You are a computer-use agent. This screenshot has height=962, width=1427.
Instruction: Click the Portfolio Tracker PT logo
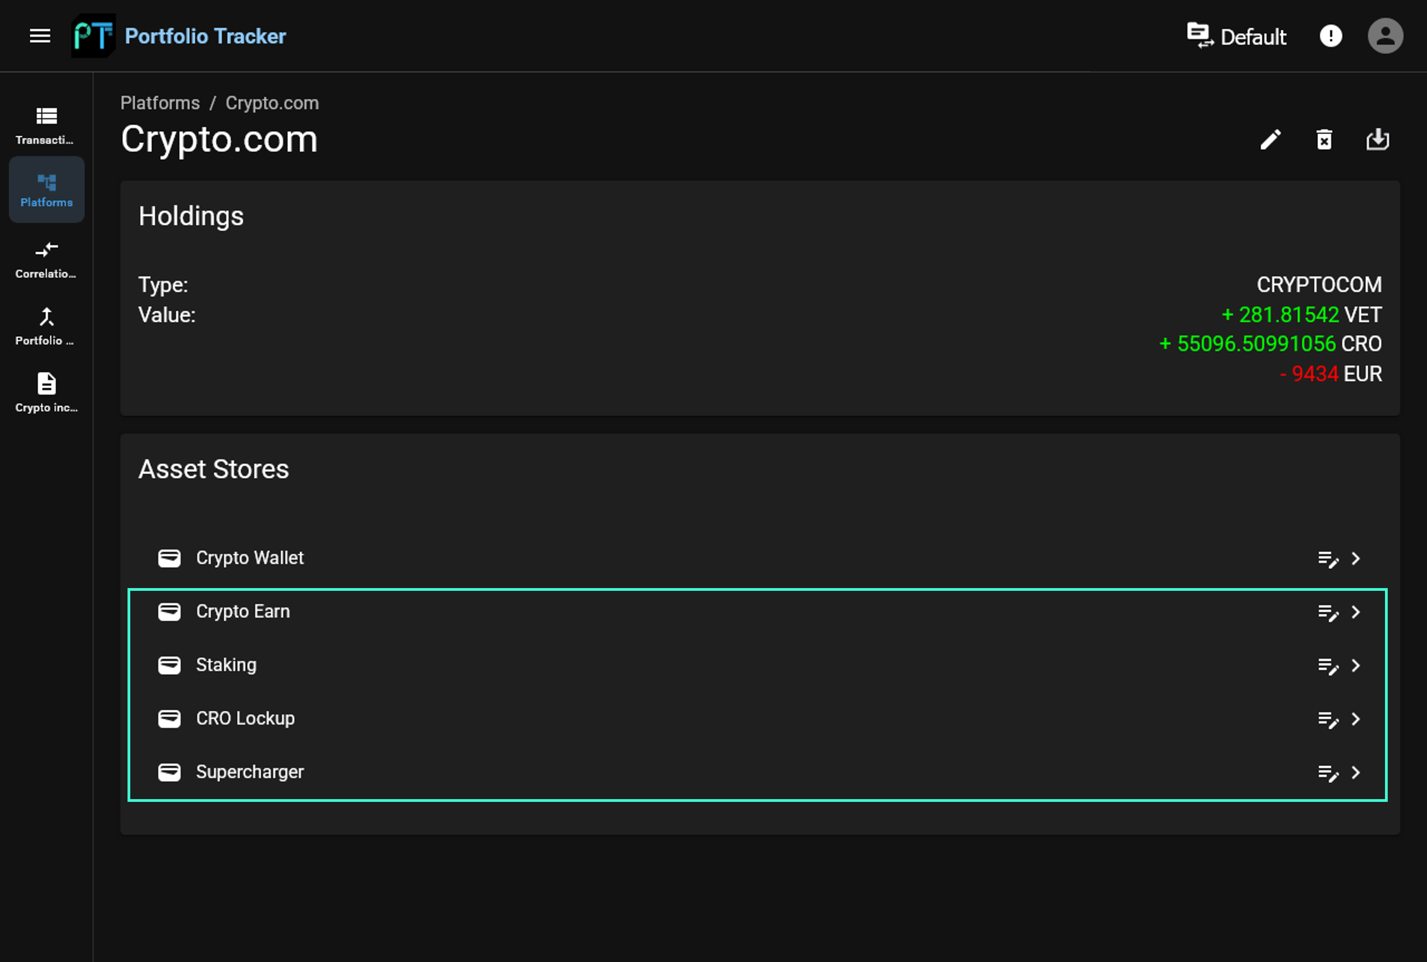(x=93, y=36)
